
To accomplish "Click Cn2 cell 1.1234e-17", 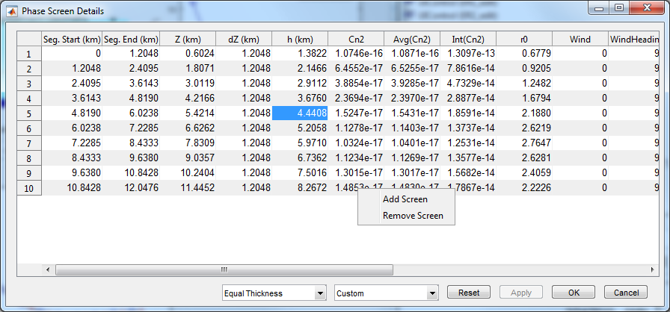I will pyautogui.click(x=356, y=157).
